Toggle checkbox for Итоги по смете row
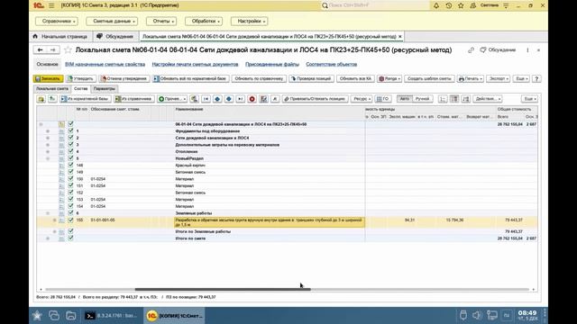Viewport: 577px width, 324px height. 70,238
